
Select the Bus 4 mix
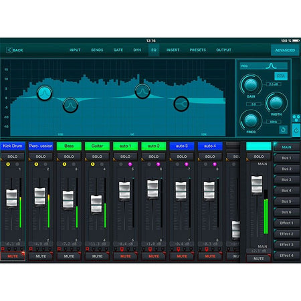(x=286, y=191)
